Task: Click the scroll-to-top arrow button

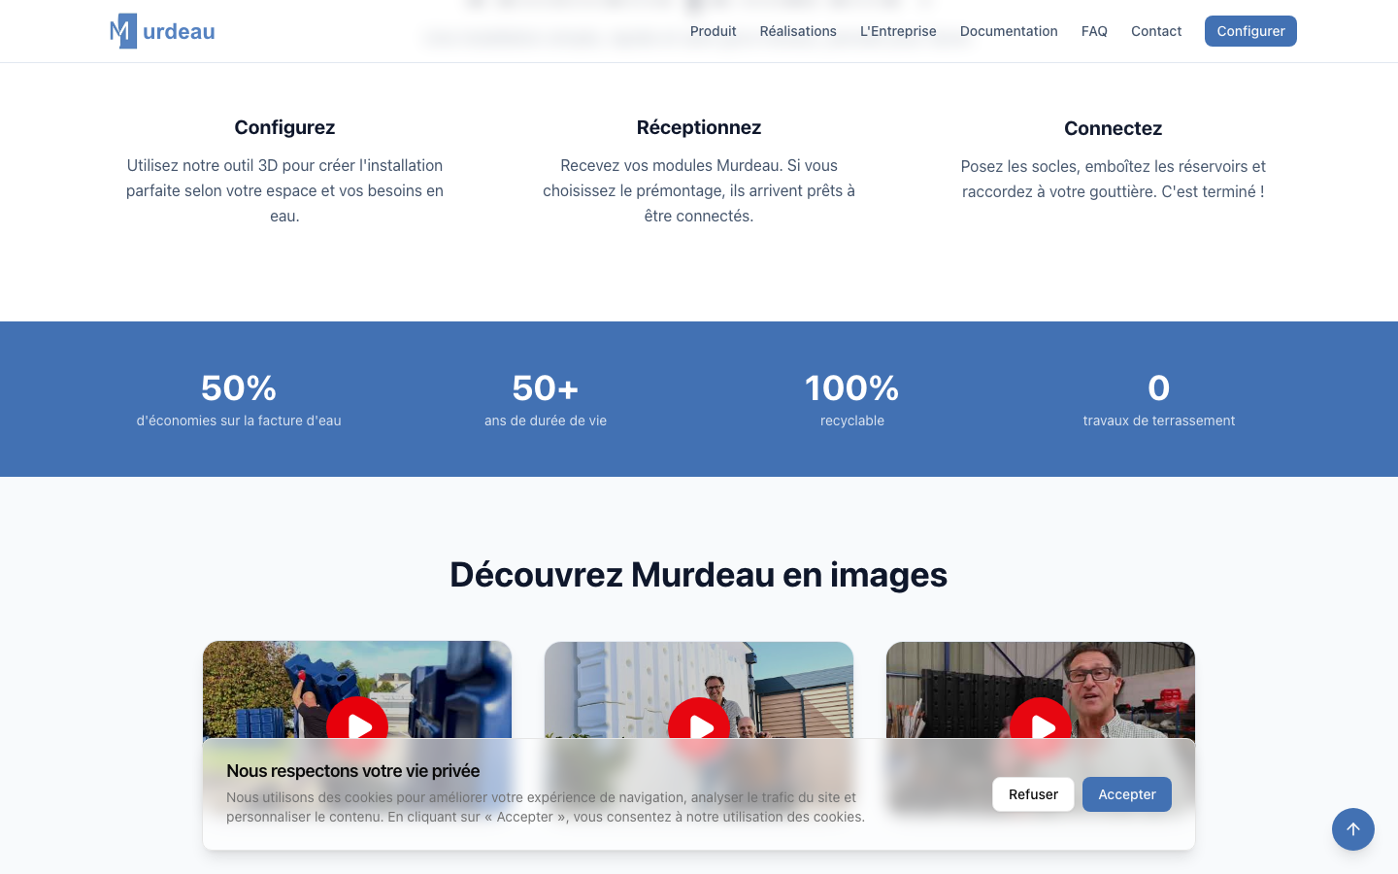Action: 1353,829
